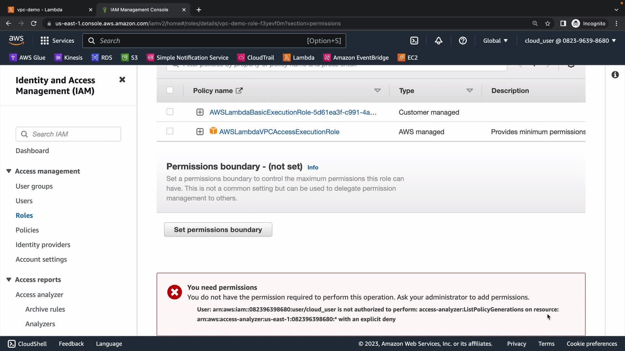The height and width of the screenshot is (351, 625).
Task: Click the Set permissions boundary button
Action: coord(218,229)
